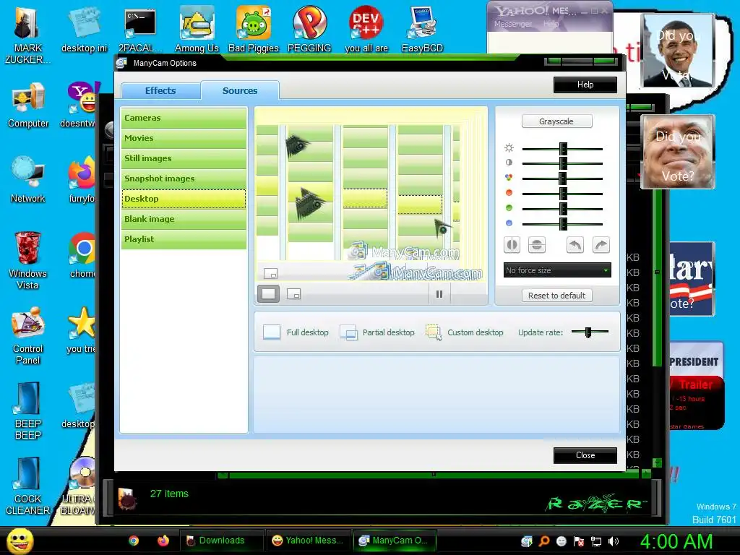Screen dimensions: 740x555
Task: Open the Movies source category
Action: tap(184, 138)
